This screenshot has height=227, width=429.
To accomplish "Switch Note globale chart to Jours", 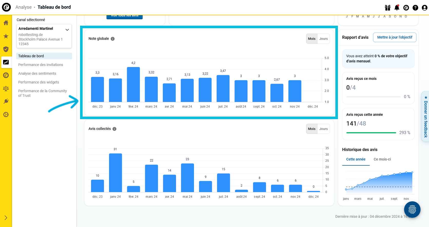I will coord(324,39).
